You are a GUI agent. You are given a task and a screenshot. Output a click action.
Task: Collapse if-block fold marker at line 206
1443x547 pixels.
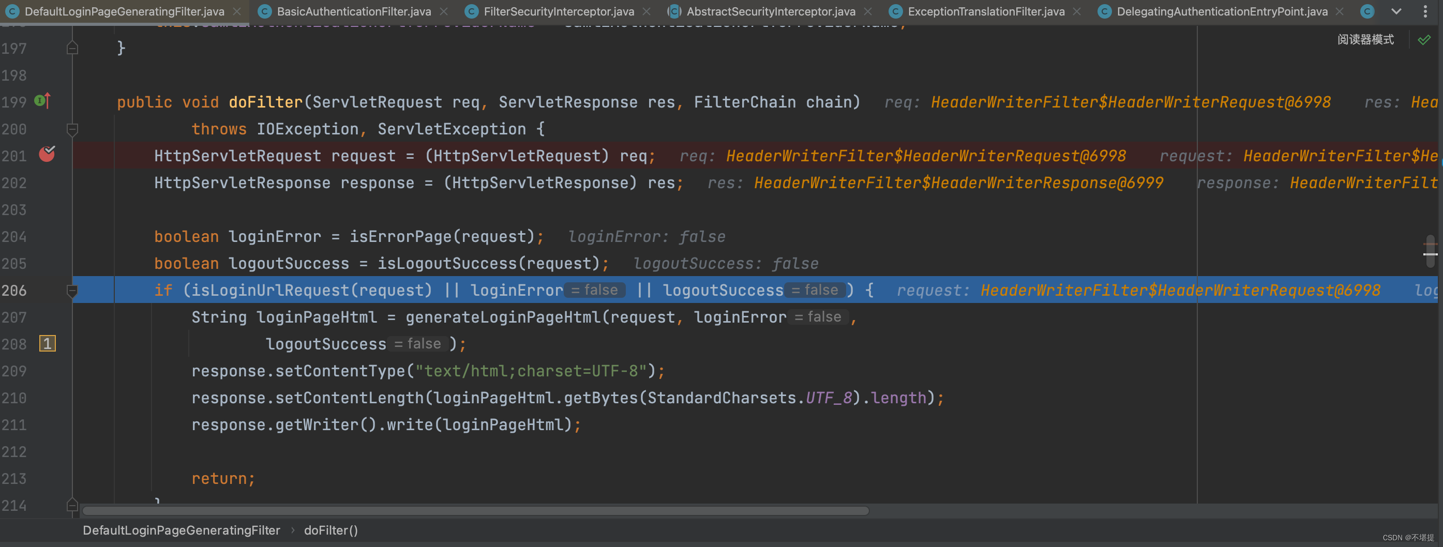[x=72, y=291]
